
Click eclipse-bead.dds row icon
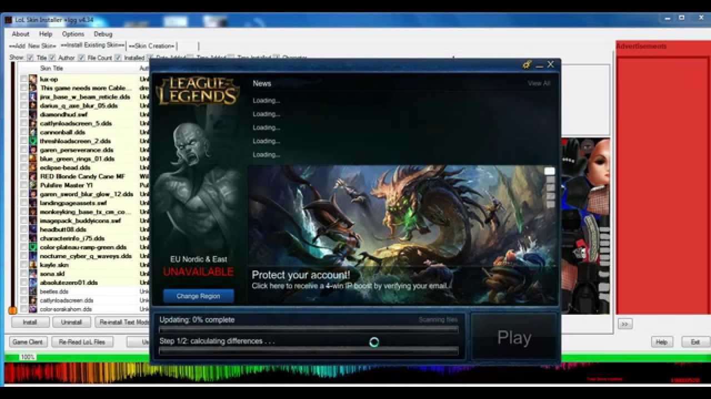(33, 168)
